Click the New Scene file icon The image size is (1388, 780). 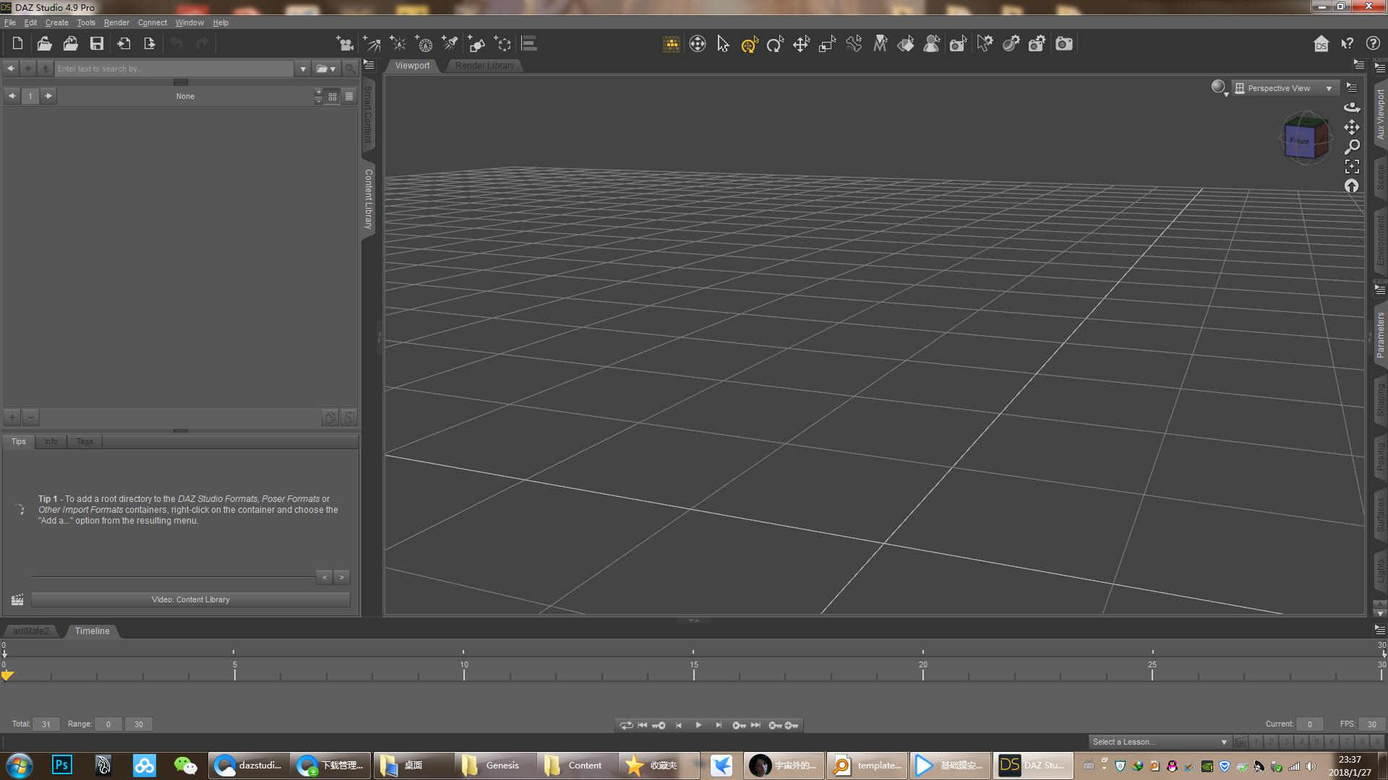click(17, 44)
